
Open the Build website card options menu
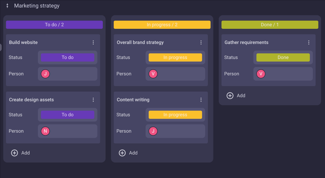tap(93, 43)
